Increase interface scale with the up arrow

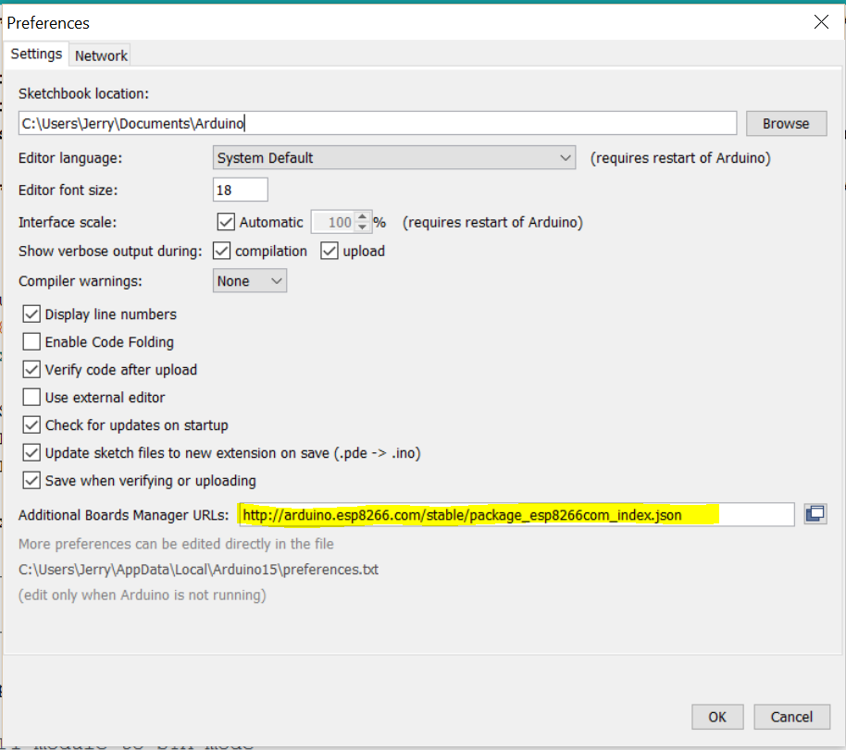[363, 216]
